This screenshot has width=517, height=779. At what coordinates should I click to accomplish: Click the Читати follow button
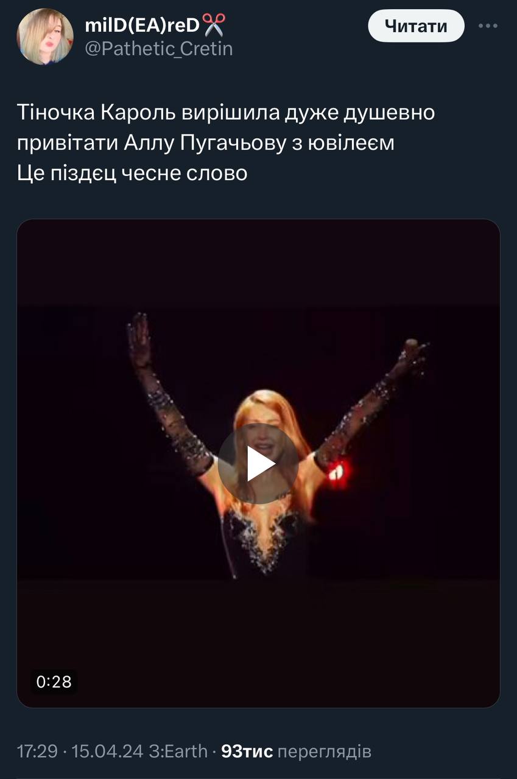tap(416, 26)
